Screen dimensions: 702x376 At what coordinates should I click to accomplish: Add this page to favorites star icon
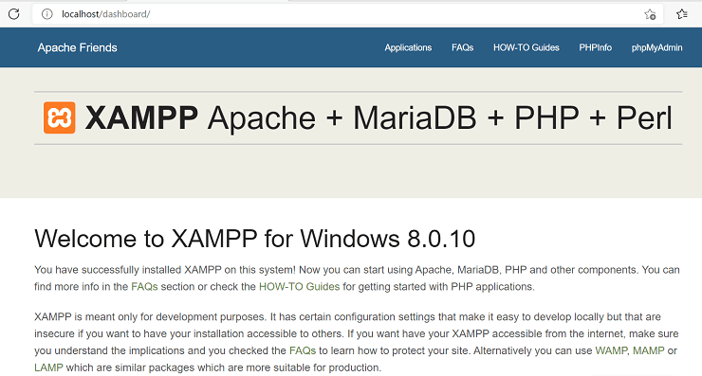coord(650,14)
